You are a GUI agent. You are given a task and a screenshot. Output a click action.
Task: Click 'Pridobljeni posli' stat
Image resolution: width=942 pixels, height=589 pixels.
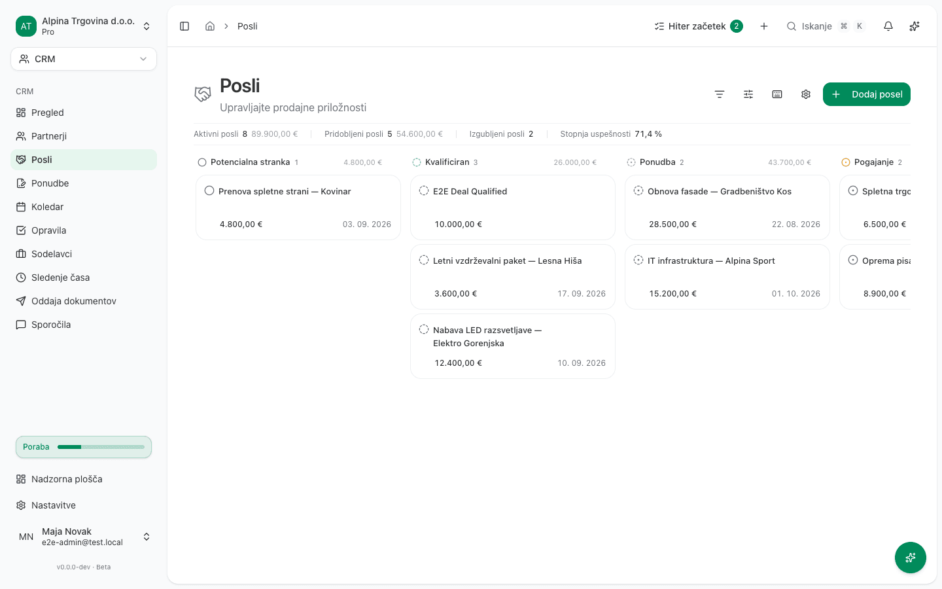383,134
